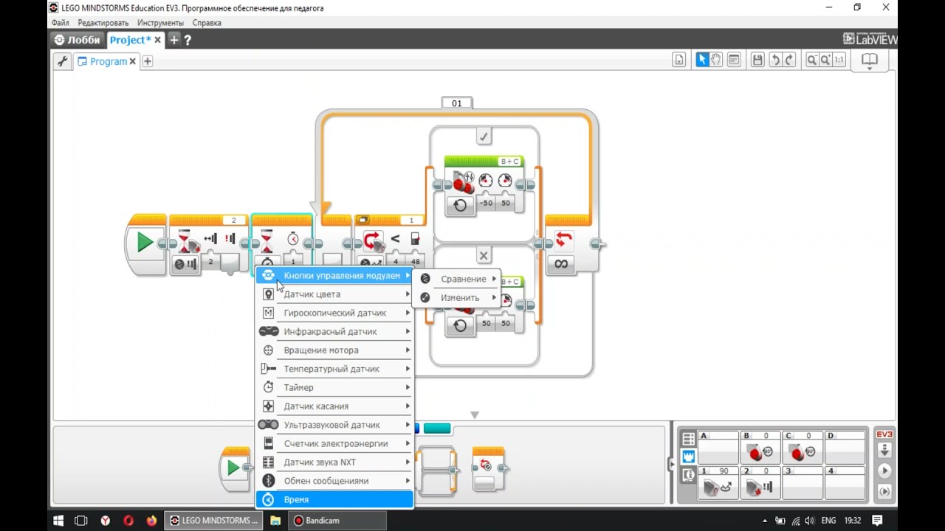Run the selected blocks
Screen dimensions: 945x531
[x=884, y=491]
